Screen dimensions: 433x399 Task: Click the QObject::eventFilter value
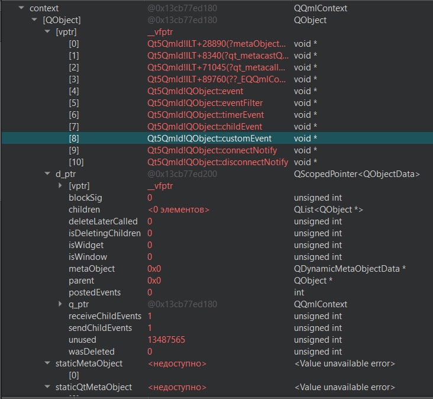205,103
